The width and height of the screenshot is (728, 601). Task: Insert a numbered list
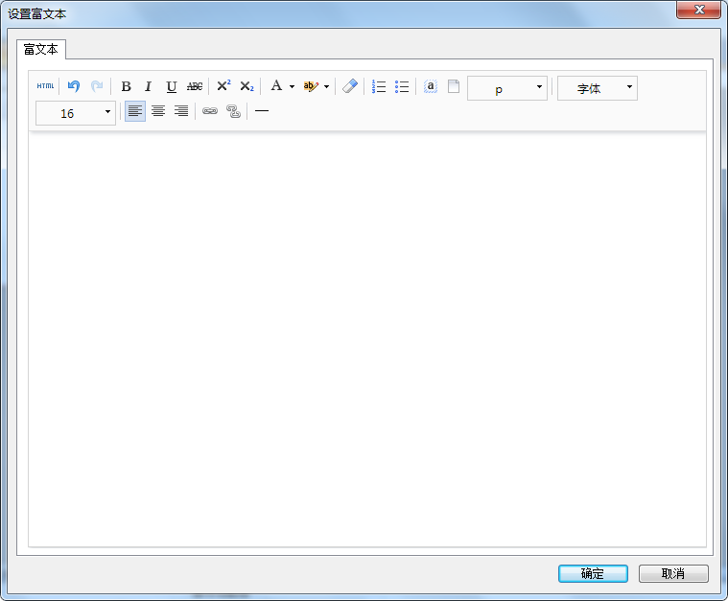coord(379,86)
